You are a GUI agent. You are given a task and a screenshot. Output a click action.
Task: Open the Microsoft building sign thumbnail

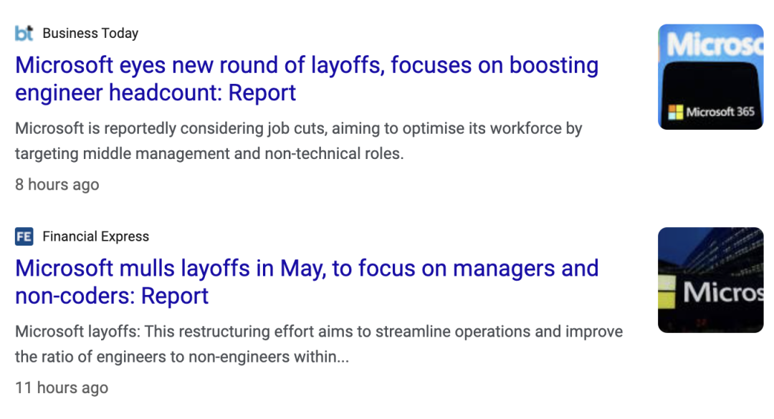click(710, 280)
